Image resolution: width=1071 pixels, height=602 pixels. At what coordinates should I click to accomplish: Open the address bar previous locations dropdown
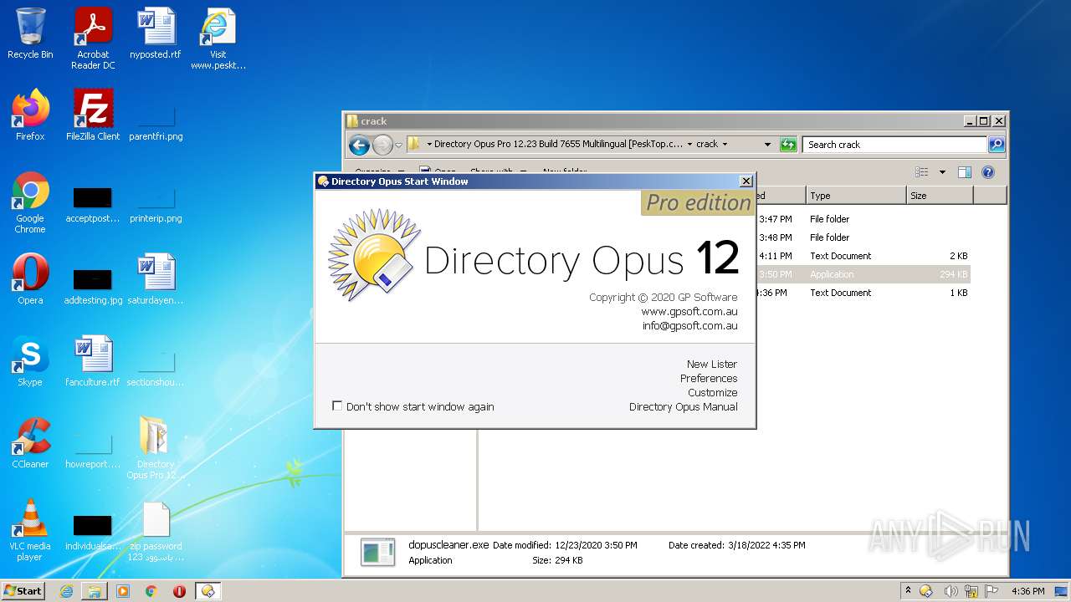pyautogui.click(x=767, y=145)
